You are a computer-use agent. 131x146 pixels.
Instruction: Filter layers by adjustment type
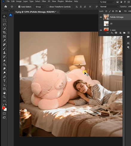click(x=121, y=2)
